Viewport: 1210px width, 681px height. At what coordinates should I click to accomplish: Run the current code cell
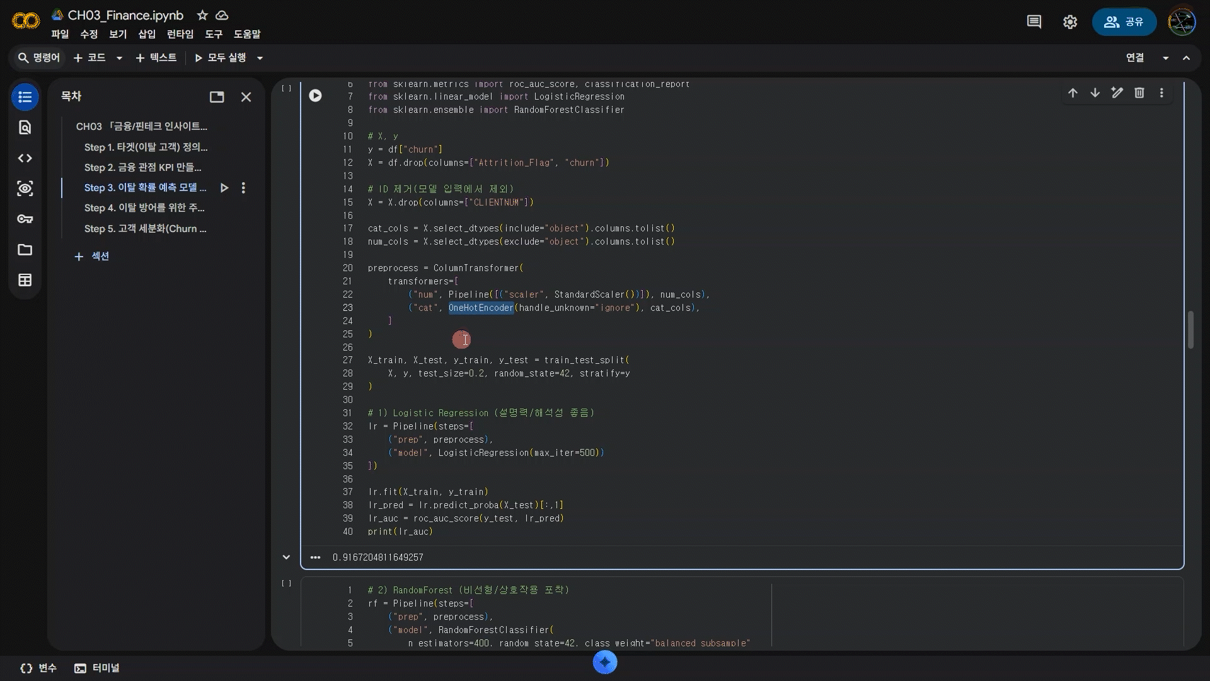(315, 95)
